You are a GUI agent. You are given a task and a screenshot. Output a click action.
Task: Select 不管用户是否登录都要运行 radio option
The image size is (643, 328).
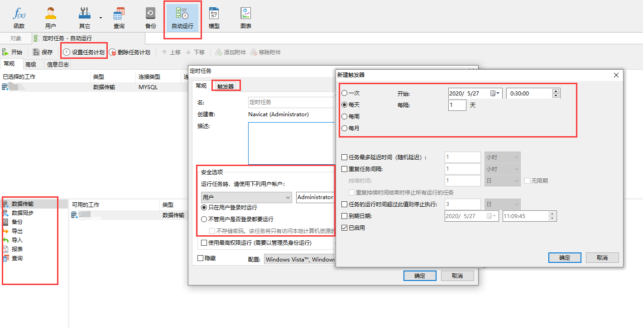pyautogui.click(x=238, y=219)
